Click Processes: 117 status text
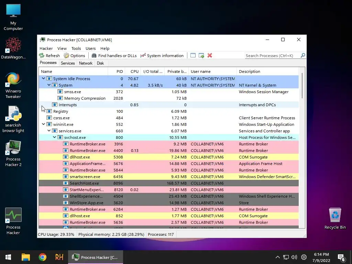The height and width of the screenshot is (264, 352). click(161, 234)
